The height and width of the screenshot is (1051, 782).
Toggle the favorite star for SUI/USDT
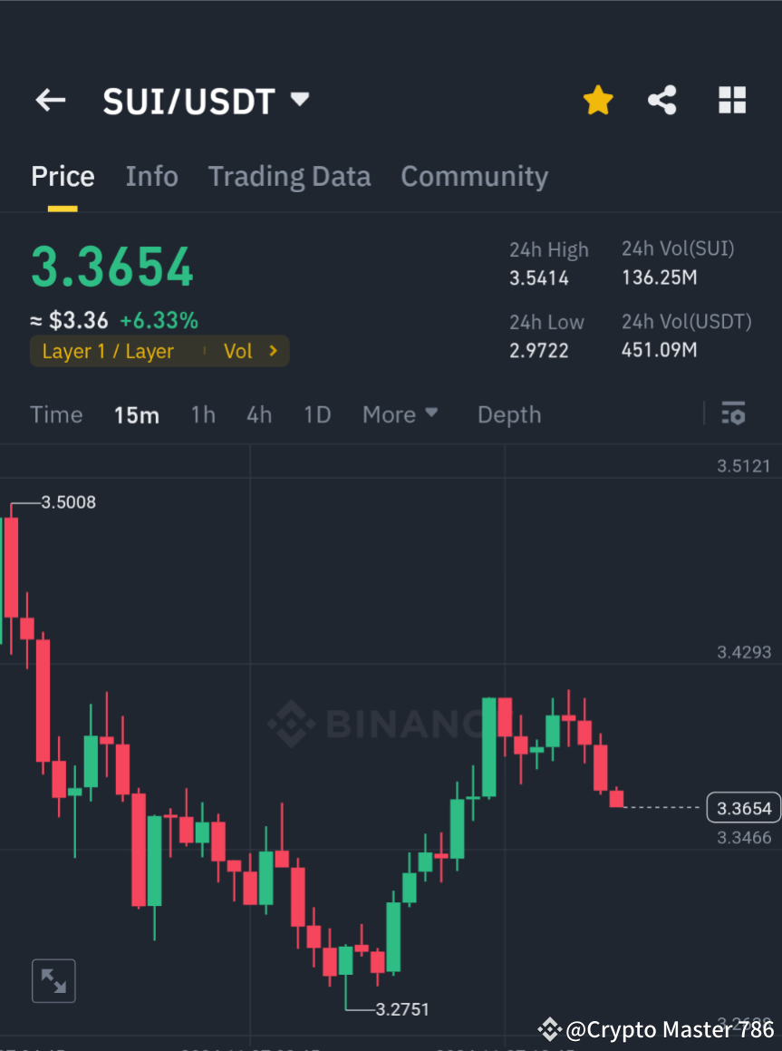(x=597, y=100)
